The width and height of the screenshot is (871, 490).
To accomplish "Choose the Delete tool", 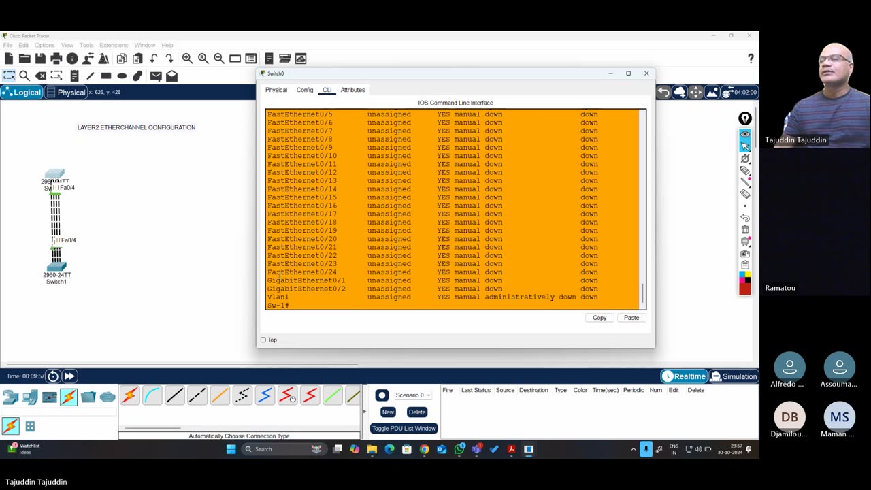I will tap(41, 76).
